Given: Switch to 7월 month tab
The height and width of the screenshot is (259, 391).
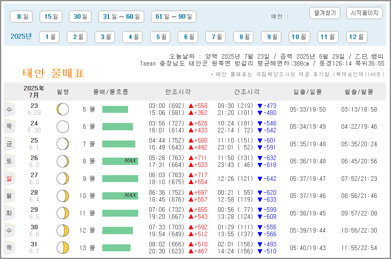Looking at the screenshot, I should pyautogui.click(x=215, y=37).
